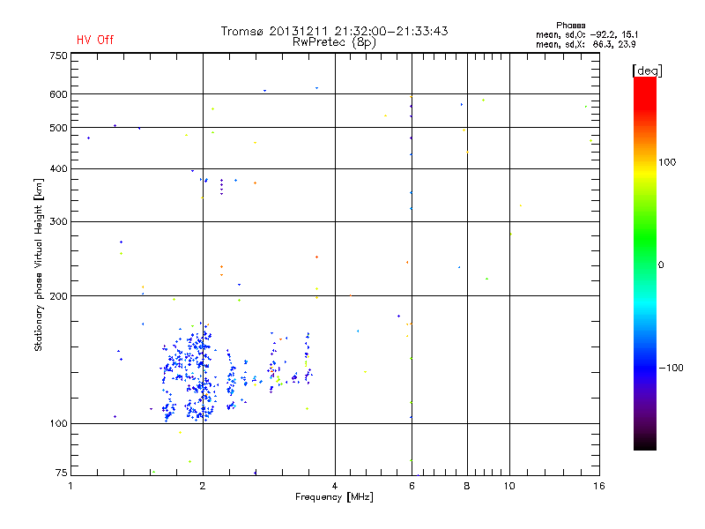Click the "Frequency [MHz]" axis label
The image size is (705, 529).
(x=334, y=497)
